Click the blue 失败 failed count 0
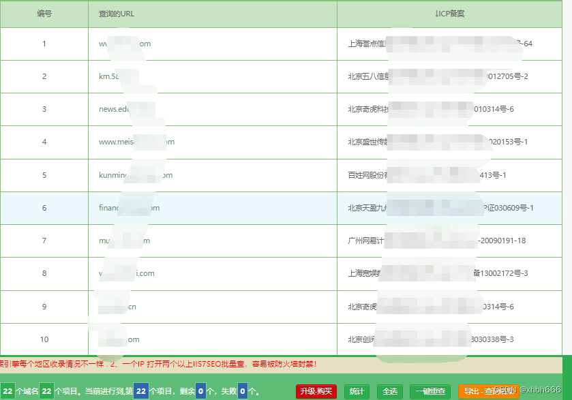The height and width of the screenshot is (400, 572). (x=243, y=391)
